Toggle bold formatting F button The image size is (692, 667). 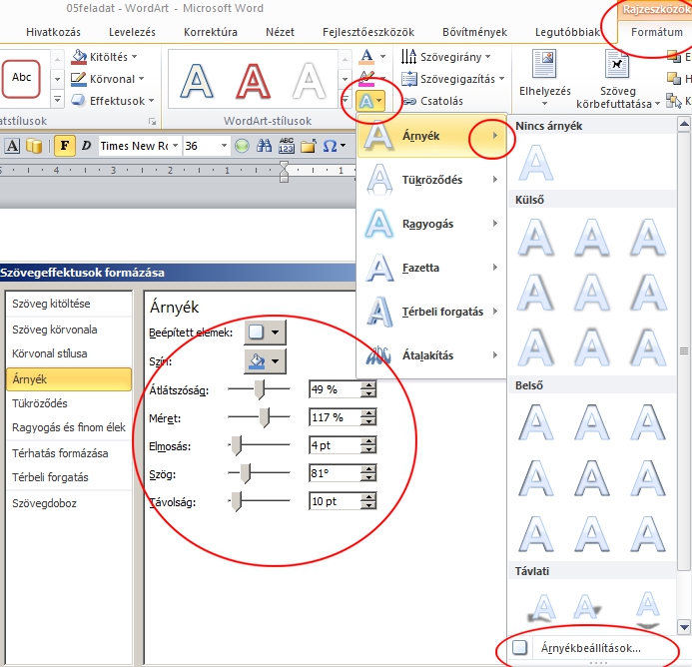click(65, 146)
